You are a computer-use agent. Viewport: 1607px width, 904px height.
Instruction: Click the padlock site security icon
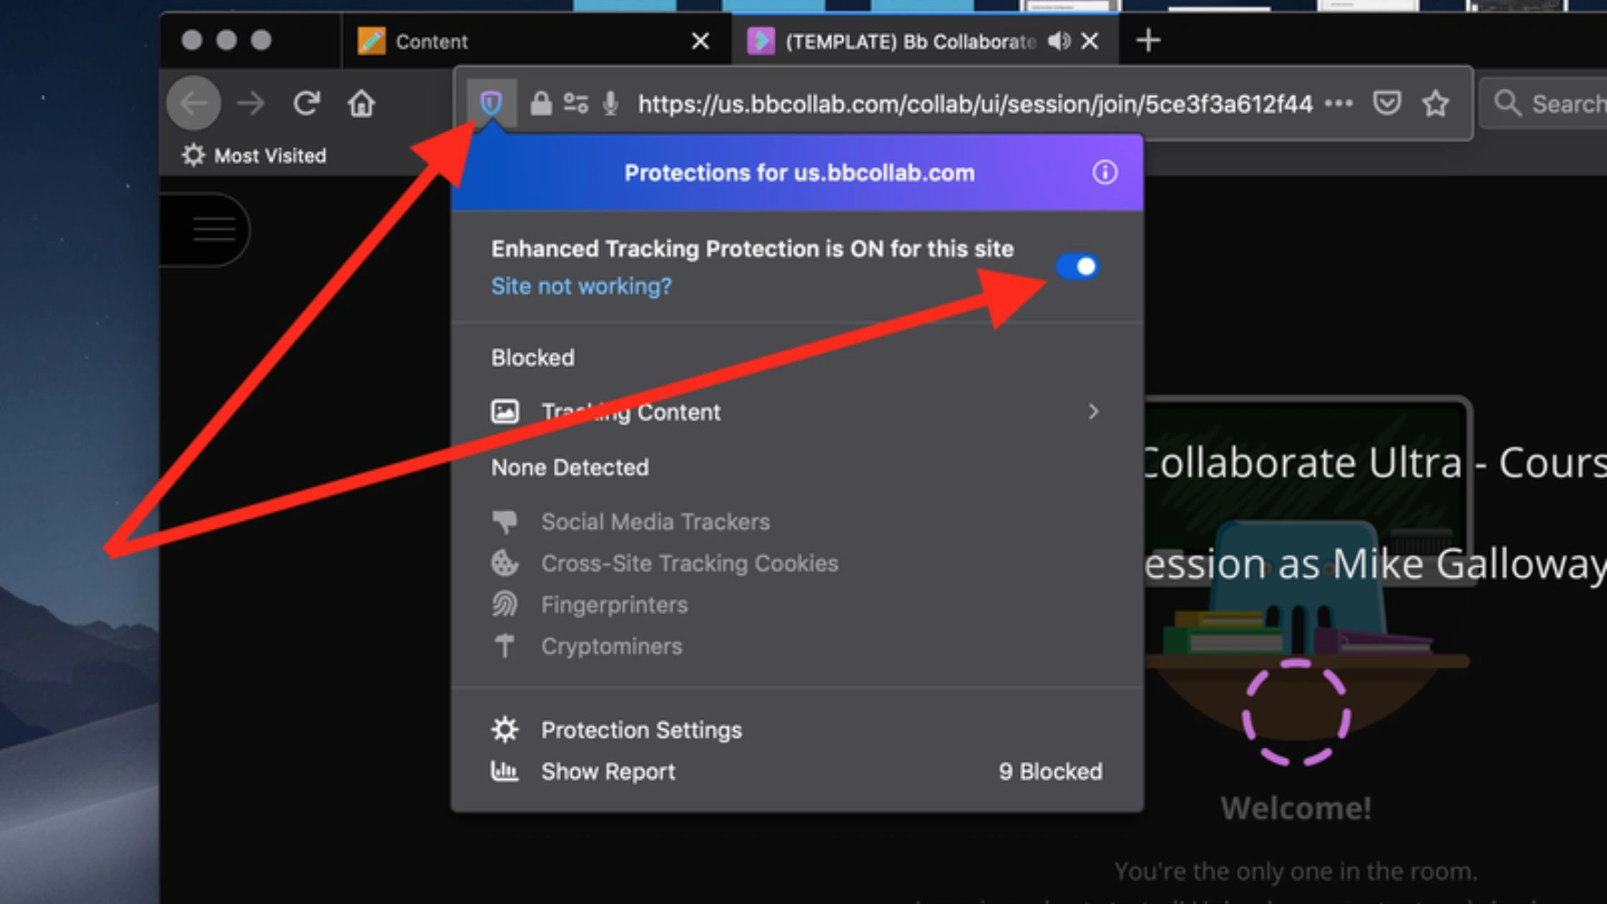pyautogui.click(x=541, y=103)
